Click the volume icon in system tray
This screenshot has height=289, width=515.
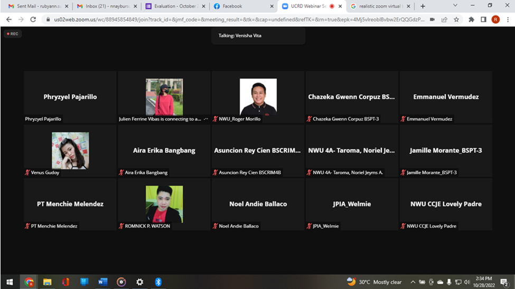[x=467, y=282]
